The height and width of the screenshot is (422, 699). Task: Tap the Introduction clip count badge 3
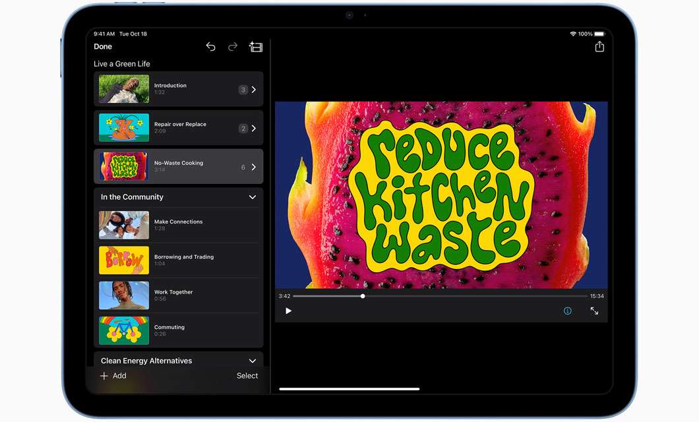click(243, 90)
